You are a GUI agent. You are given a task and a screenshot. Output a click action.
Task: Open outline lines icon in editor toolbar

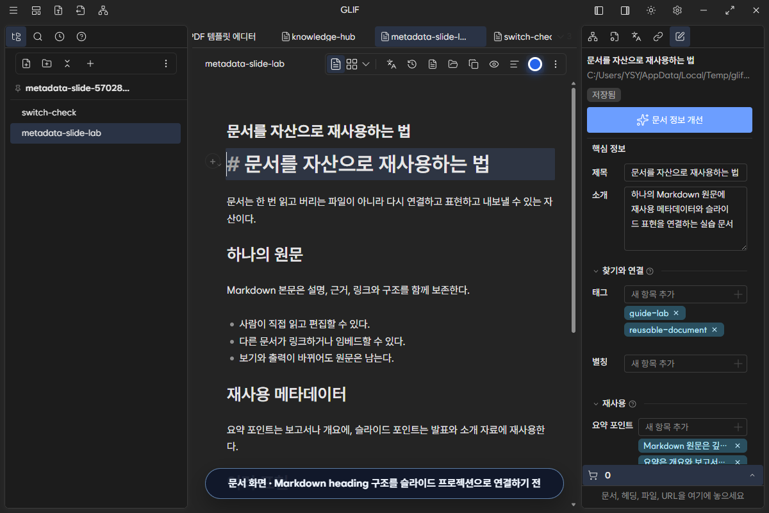514,64
